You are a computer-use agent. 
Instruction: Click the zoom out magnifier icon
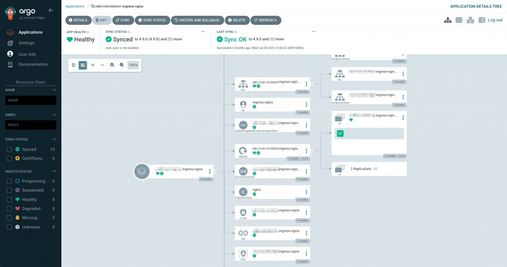pyautogui.click(x=122, y=65)
